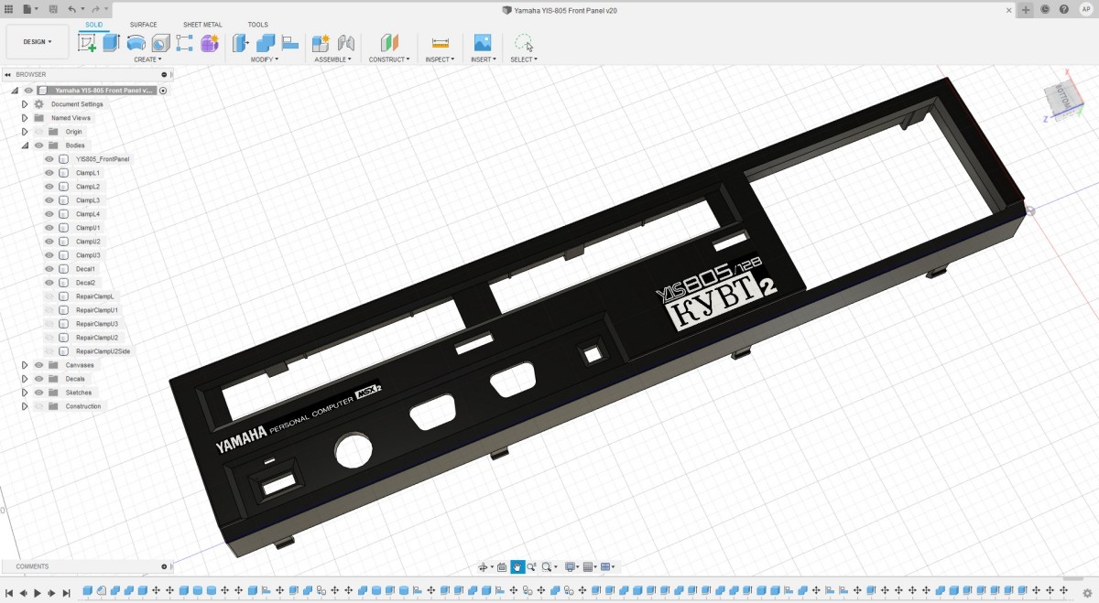Click the Select tool icon

pos(524,43)
